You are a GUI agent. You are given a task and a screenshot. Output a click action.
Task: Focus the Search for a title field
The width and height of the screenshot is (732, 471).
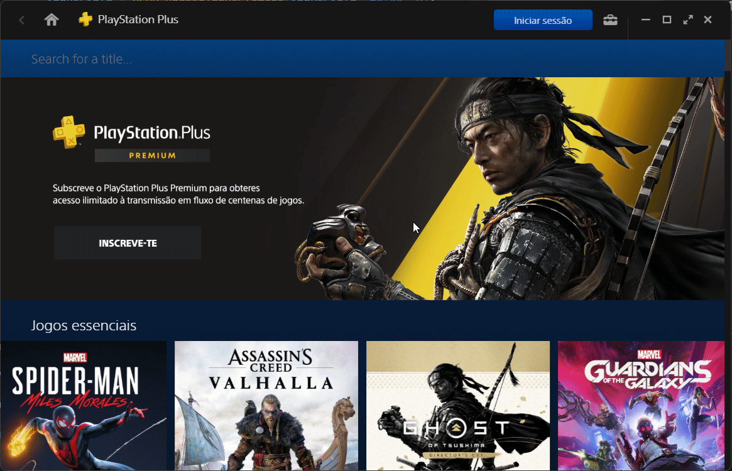(363, 59)
